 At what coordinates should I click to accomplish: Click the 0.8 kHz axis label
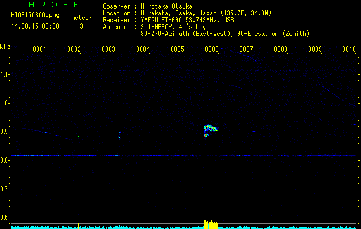click(4, 160)
